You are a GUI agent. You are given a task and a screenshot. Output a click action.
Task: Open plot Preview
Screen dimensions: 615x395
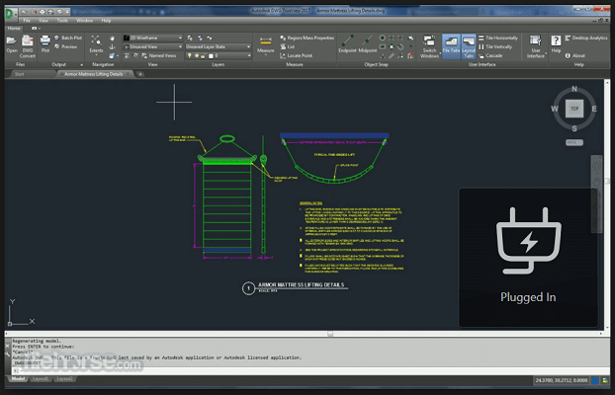66,46
